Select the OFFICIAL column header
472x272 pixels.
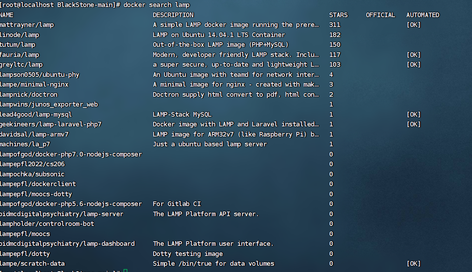[x=381, y=15]
